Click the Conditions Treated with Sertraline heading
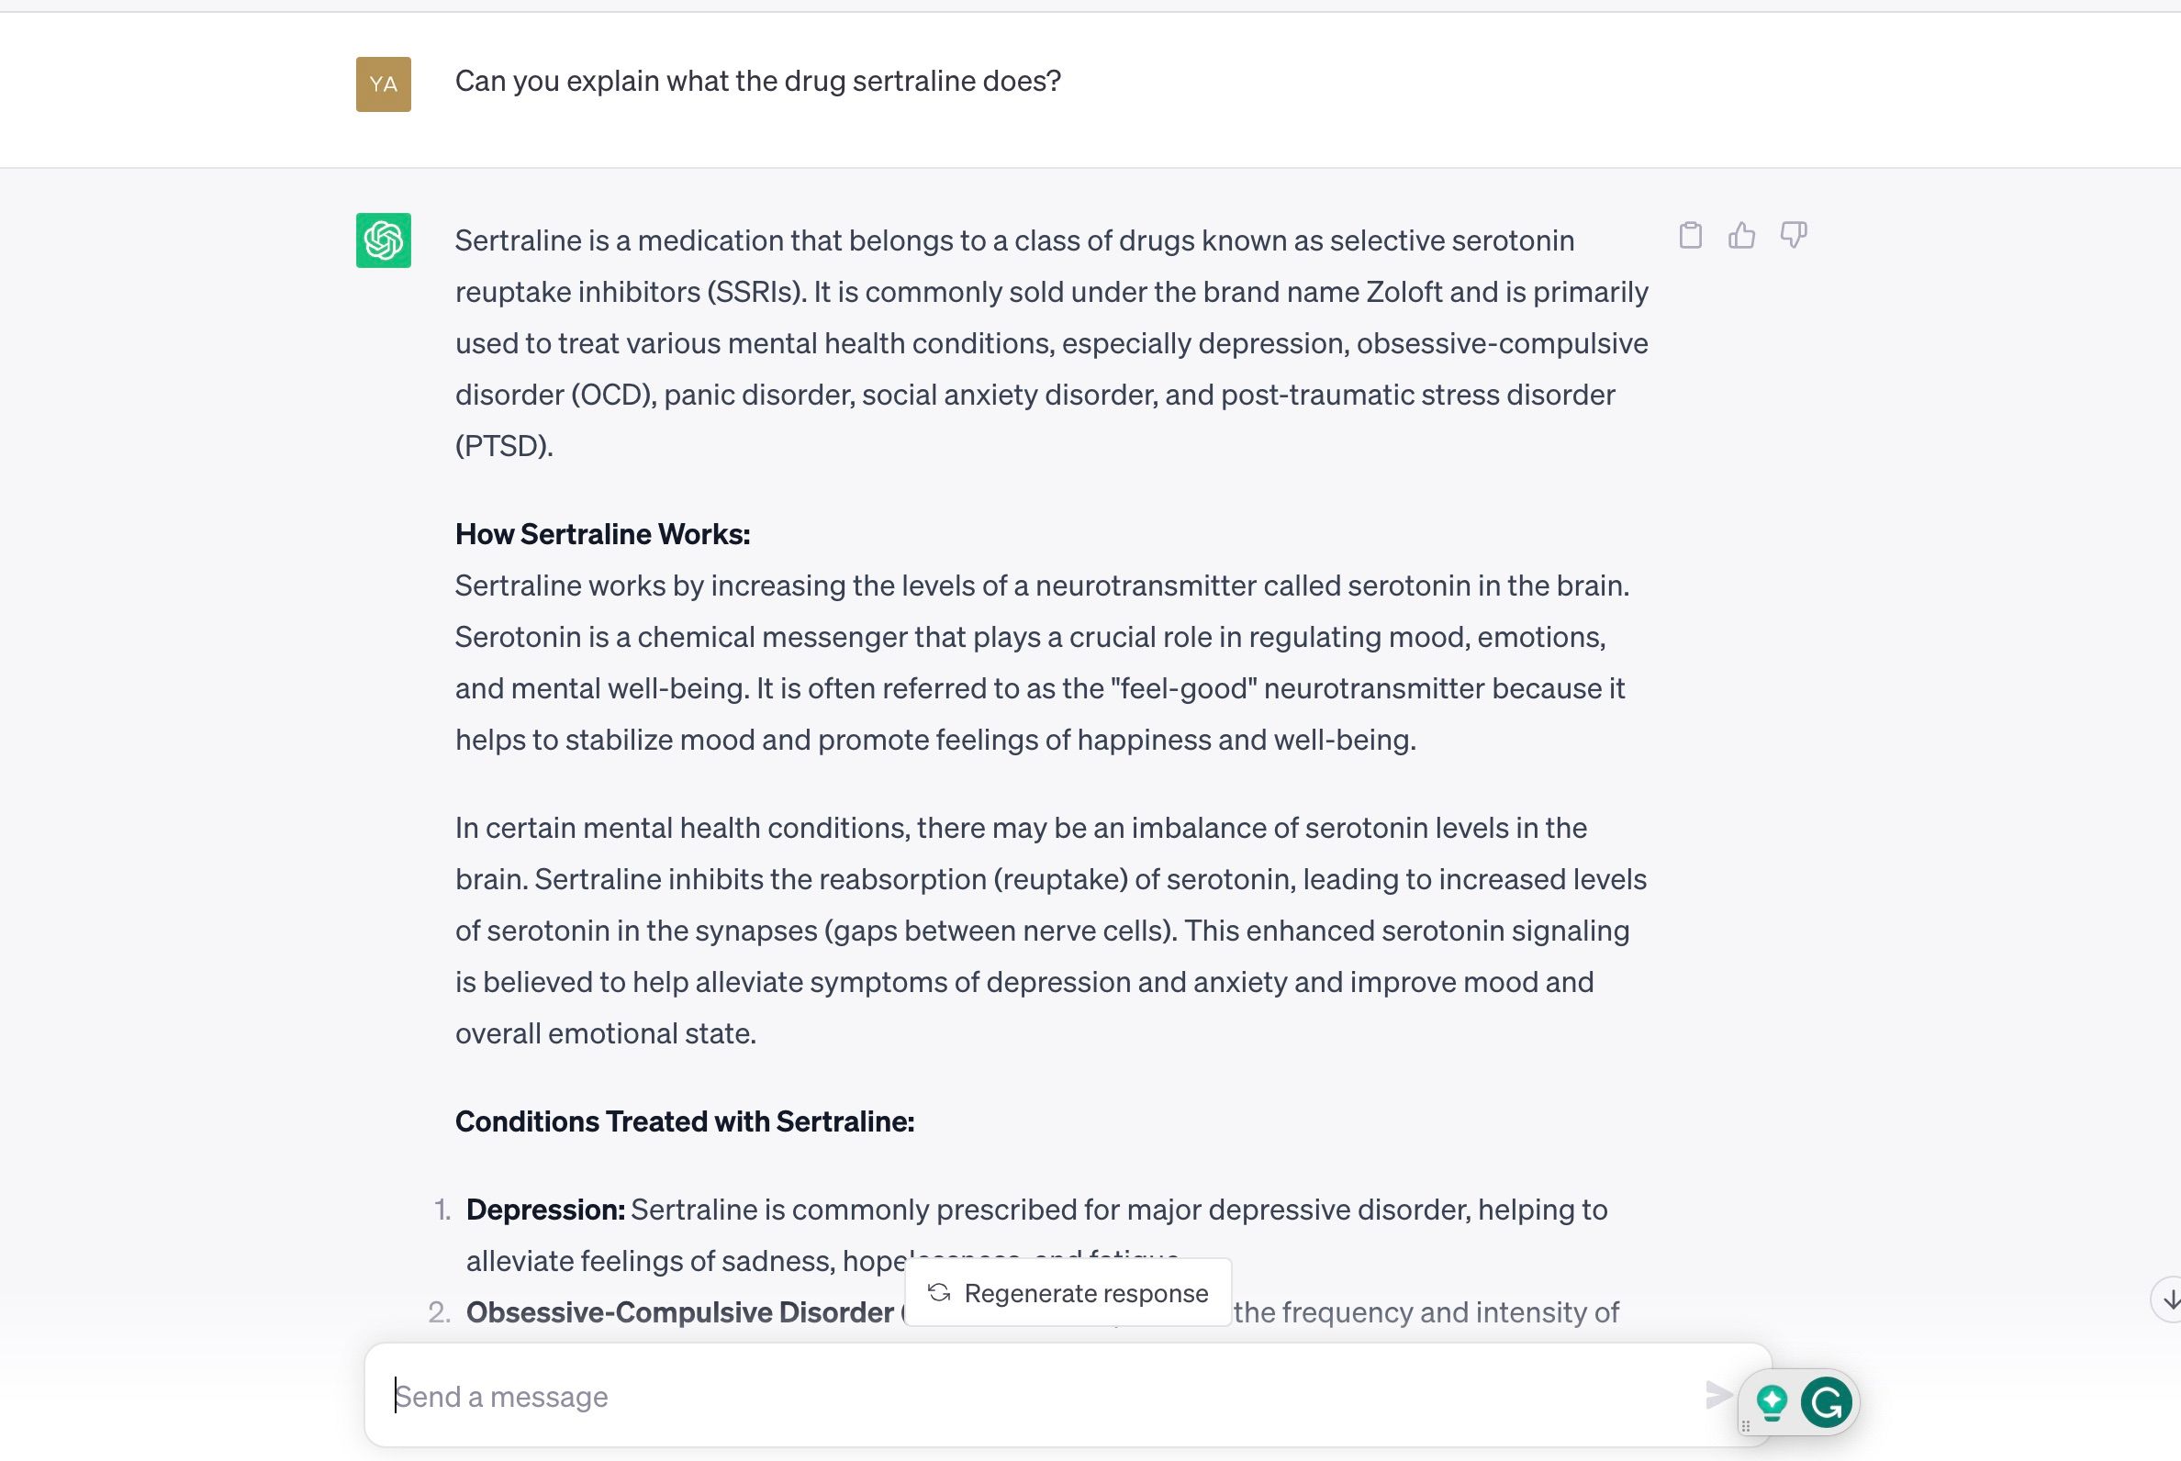This screenshot has width=2181, height=1461. tap(683, 1121)
